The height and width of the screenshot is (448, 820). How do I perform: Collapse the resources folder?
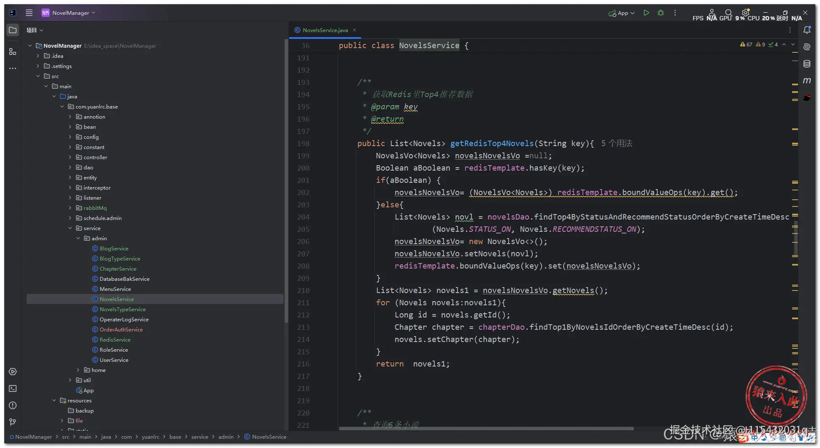tap(54, 400)
